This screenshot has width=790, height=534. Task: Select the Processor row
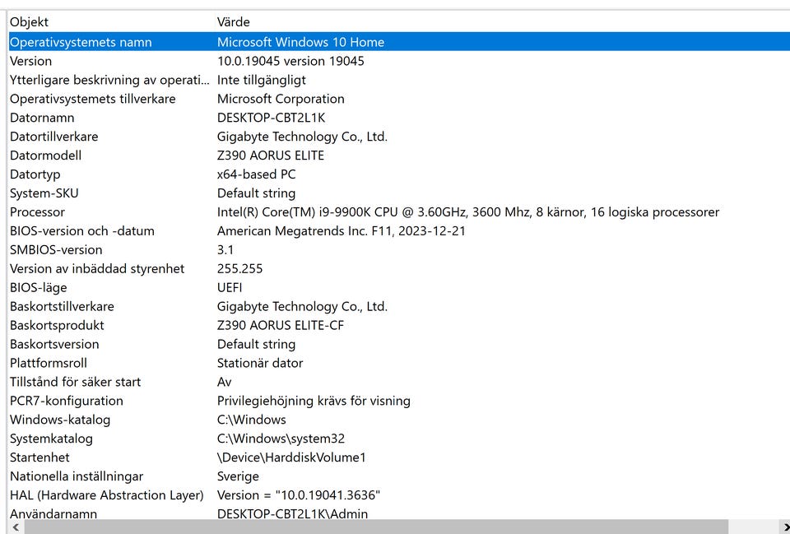click(37, 212)
